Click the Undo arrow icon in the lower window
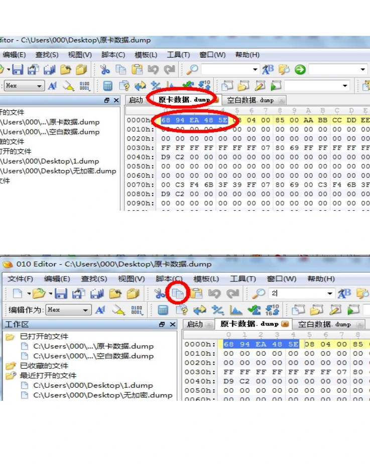Viewport: 370px width, 464px height. [214, 293]
